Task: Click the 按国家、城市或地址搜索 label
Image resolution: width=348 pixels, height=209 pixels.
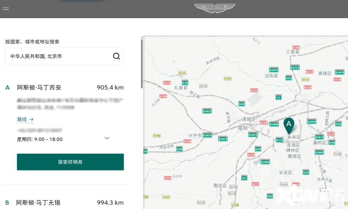Action: point(32,42)
